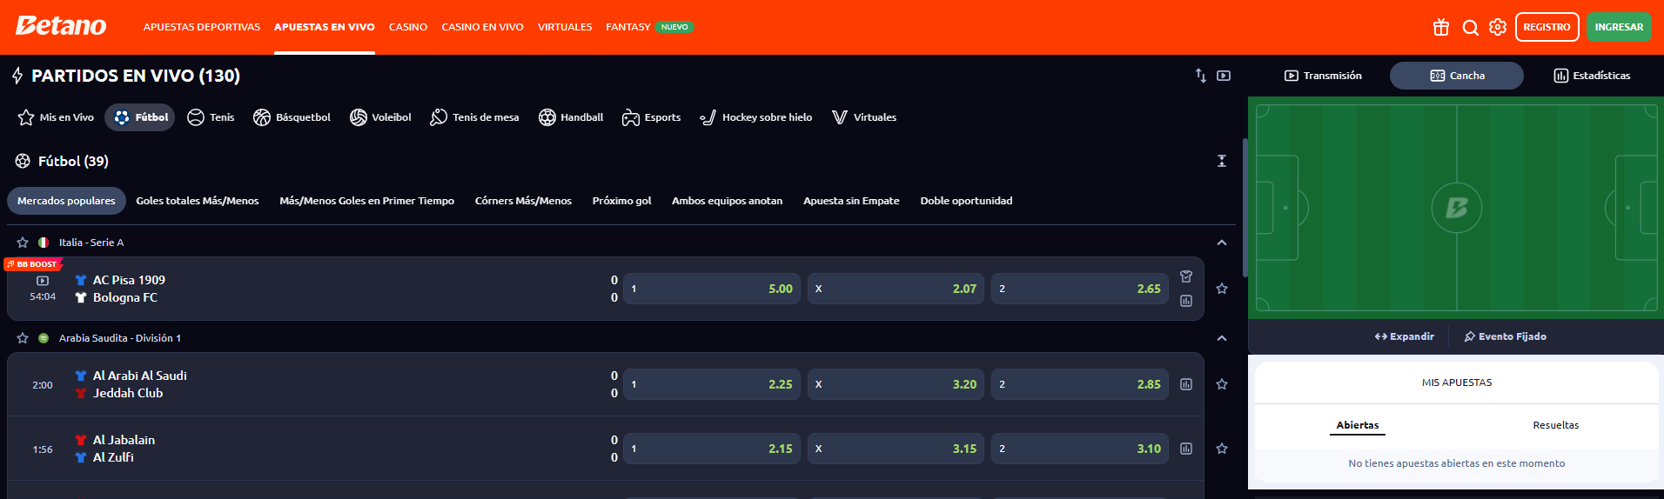Viewport: 1664px width, 499px height.
Task: Click the sort order arrows icon
Action: coord(1201,76)
